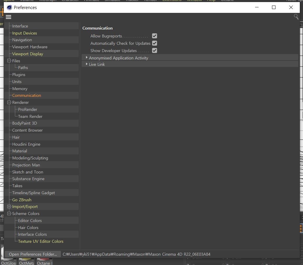
Task: Click the Cinema 4D logo in title bar
Action: (9, 7)
